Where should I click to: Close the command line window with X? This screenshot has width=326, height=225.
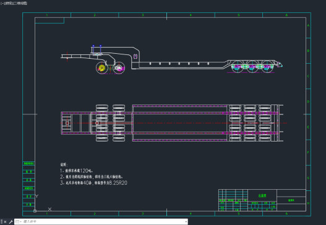pyautogui.click(x=5, y=222)
